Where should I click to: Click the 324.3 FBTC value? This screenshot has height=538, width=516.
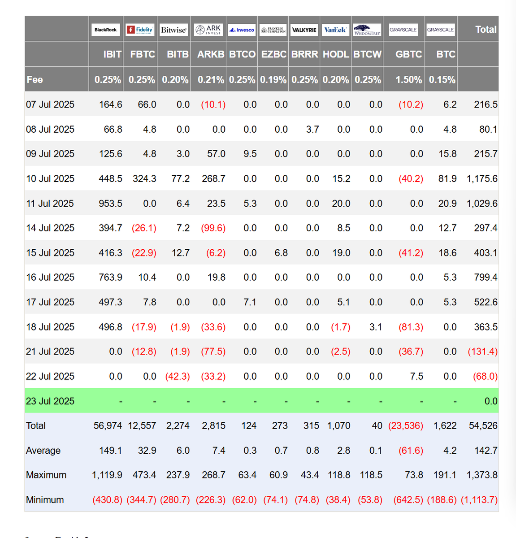pyautogui.click(x=144, y=178)
